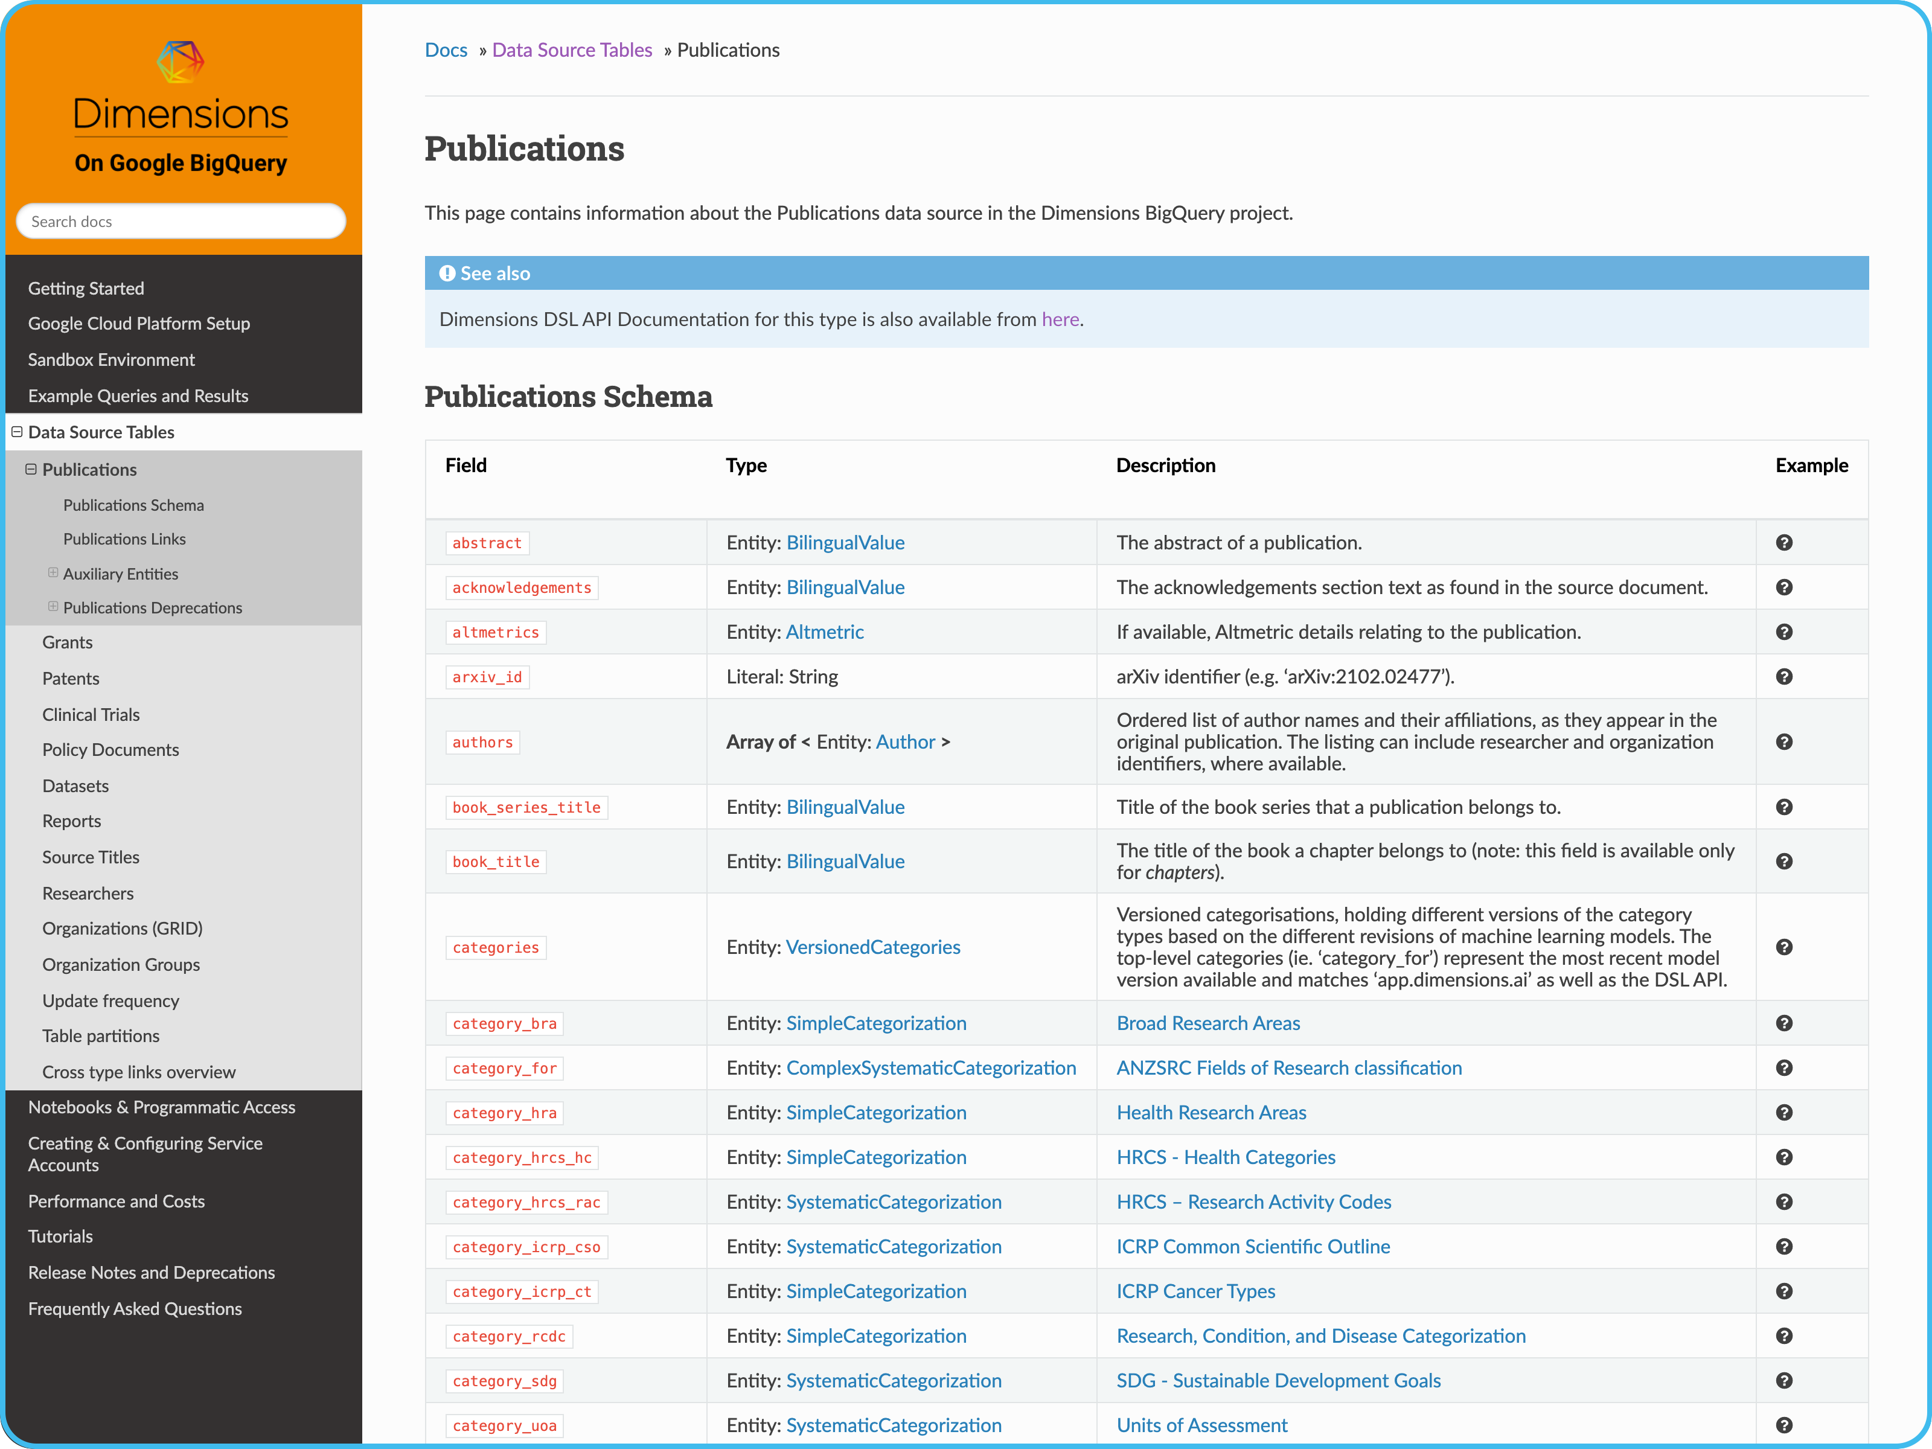1932x1449 pixels.
Task: Focus the Search docs input field
Action: click(x=181, y=221)
